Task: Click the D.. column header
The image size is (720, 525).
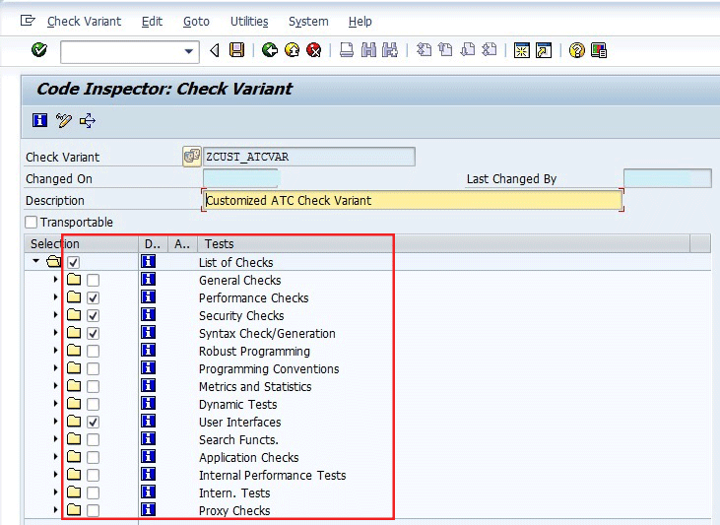Action: [153, 243]
